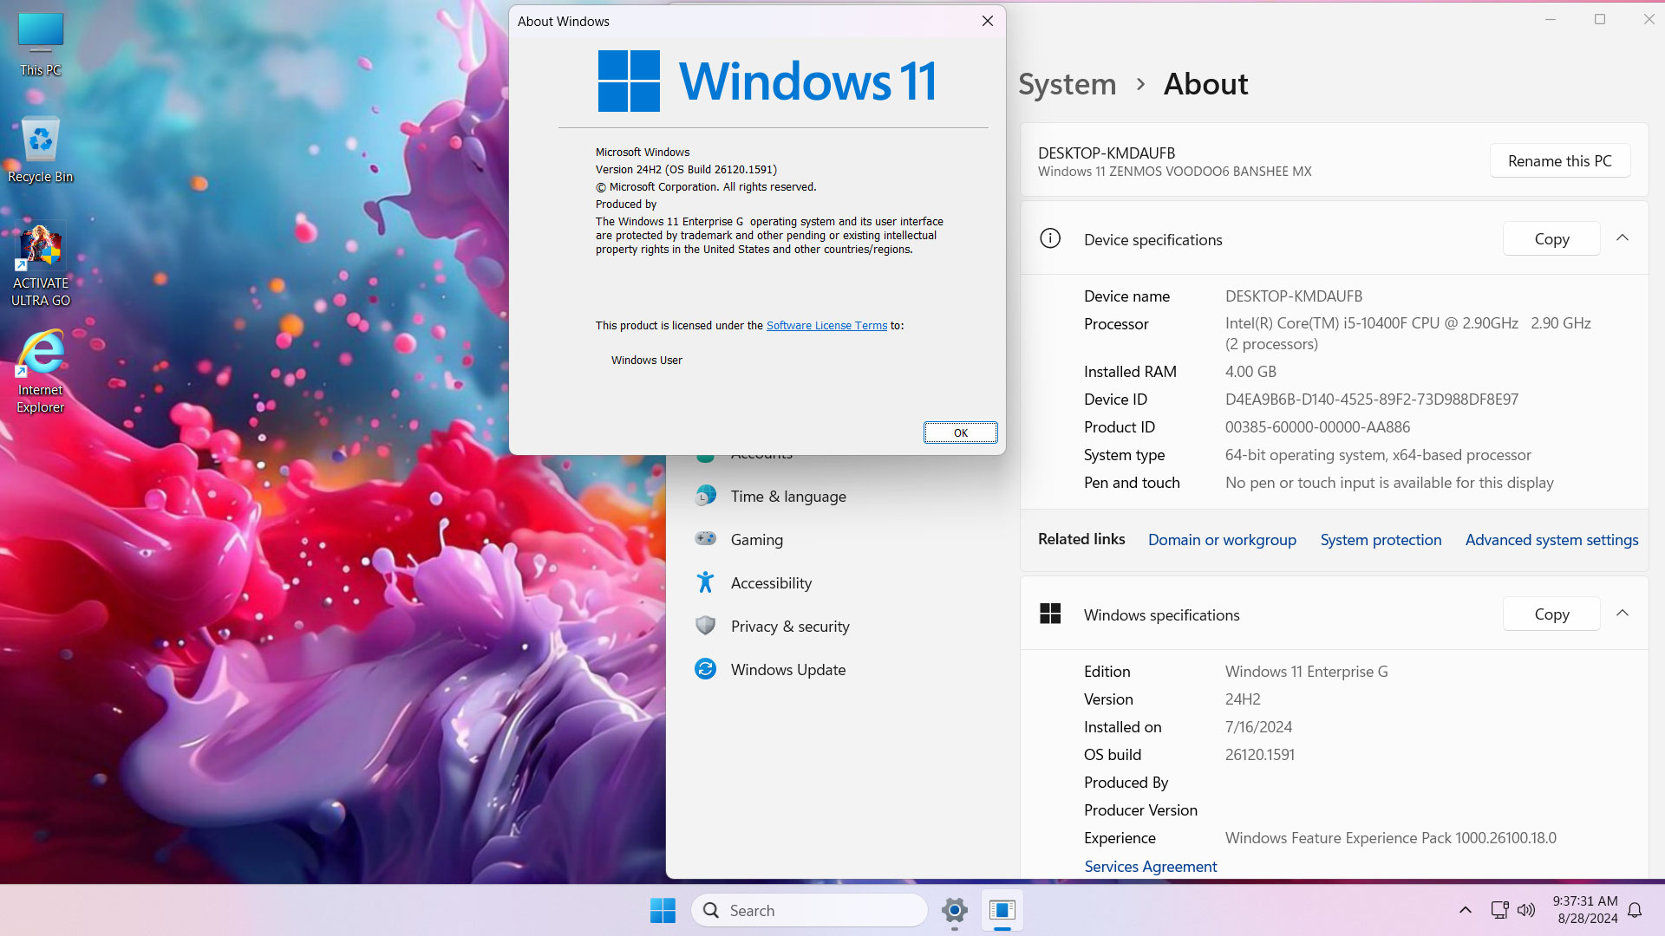
Task: Click the Installed RAM 4.00 GB value
Action: 1250,372
